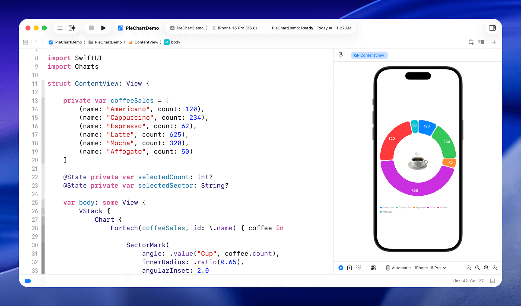
Task: Select body in the jump bar breadcrumb
Action: point(175,42)
